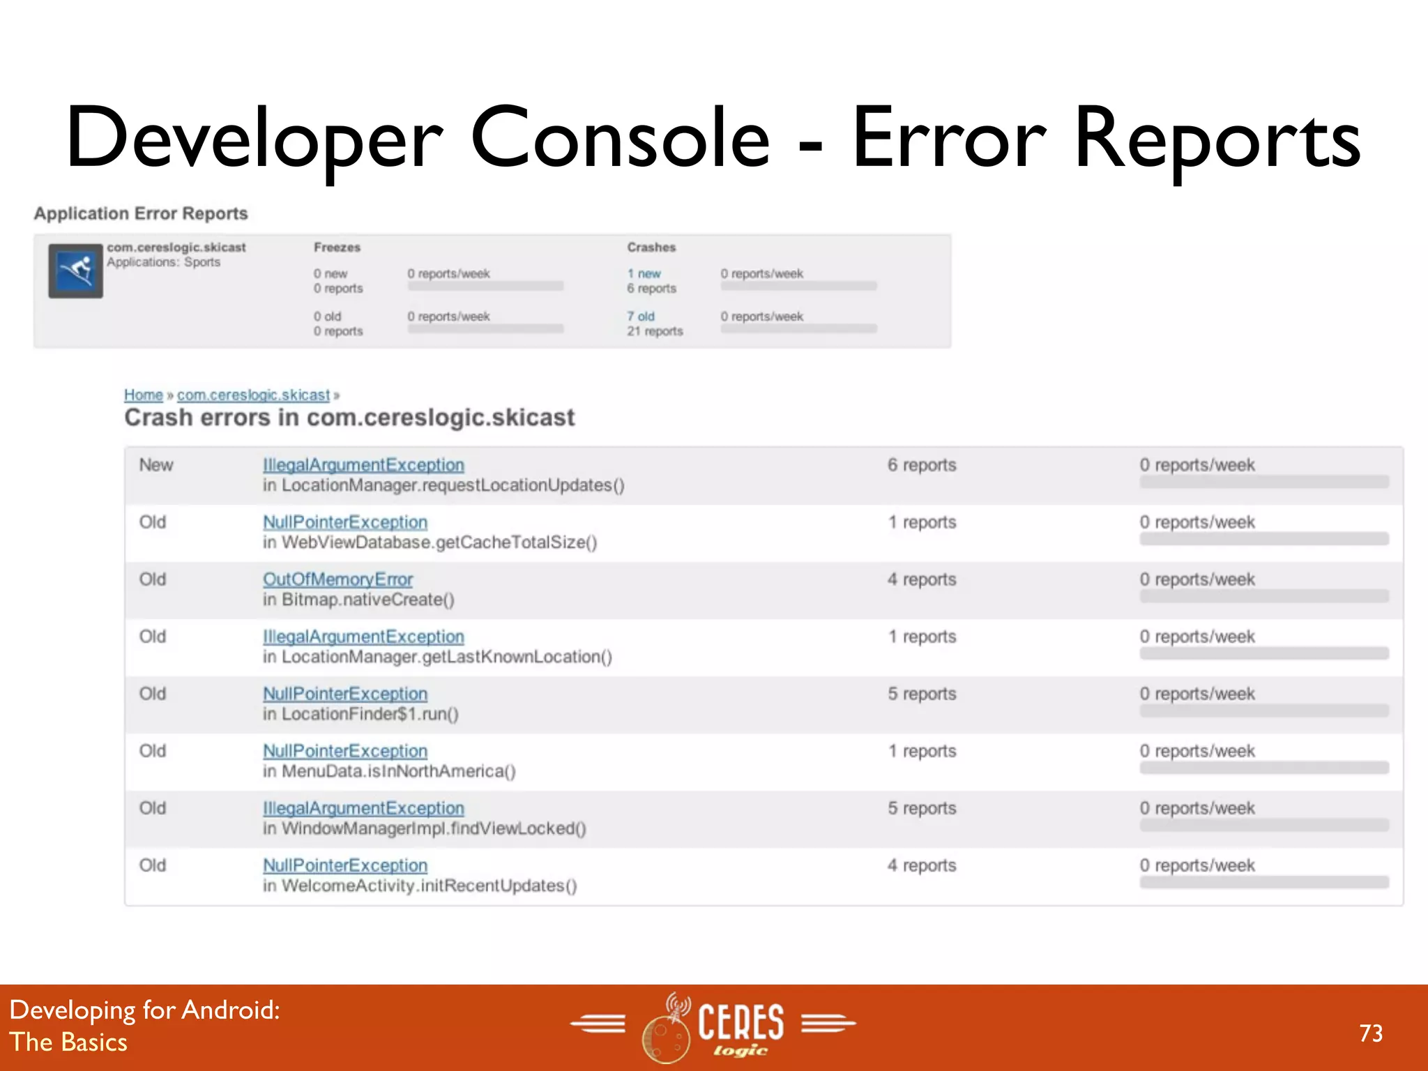Click the Crashes old reports/week bar
The image size is (1428, 1071).
click(x=798, y=328)
